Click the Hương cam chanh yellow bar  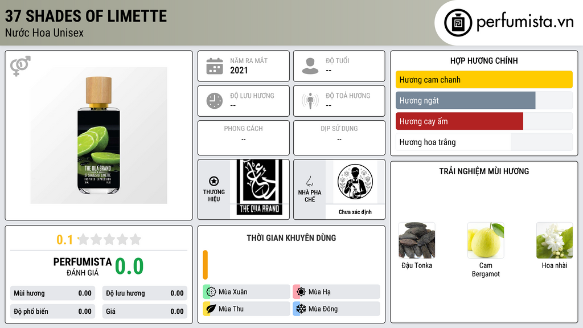pos(484,80)
